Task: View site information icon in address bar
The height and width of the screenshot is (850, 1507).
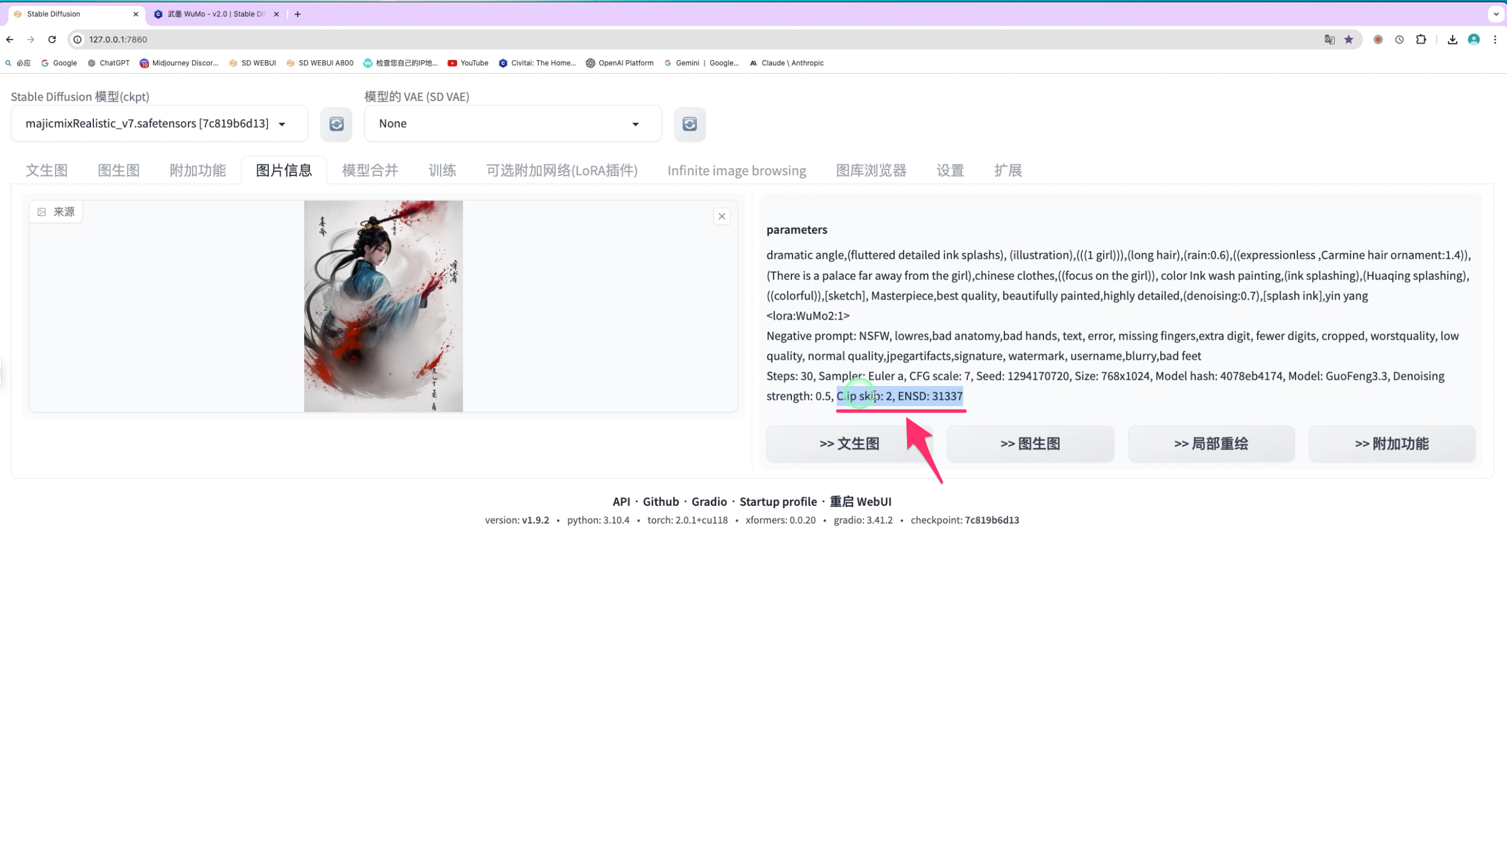Action: (77, 39)
